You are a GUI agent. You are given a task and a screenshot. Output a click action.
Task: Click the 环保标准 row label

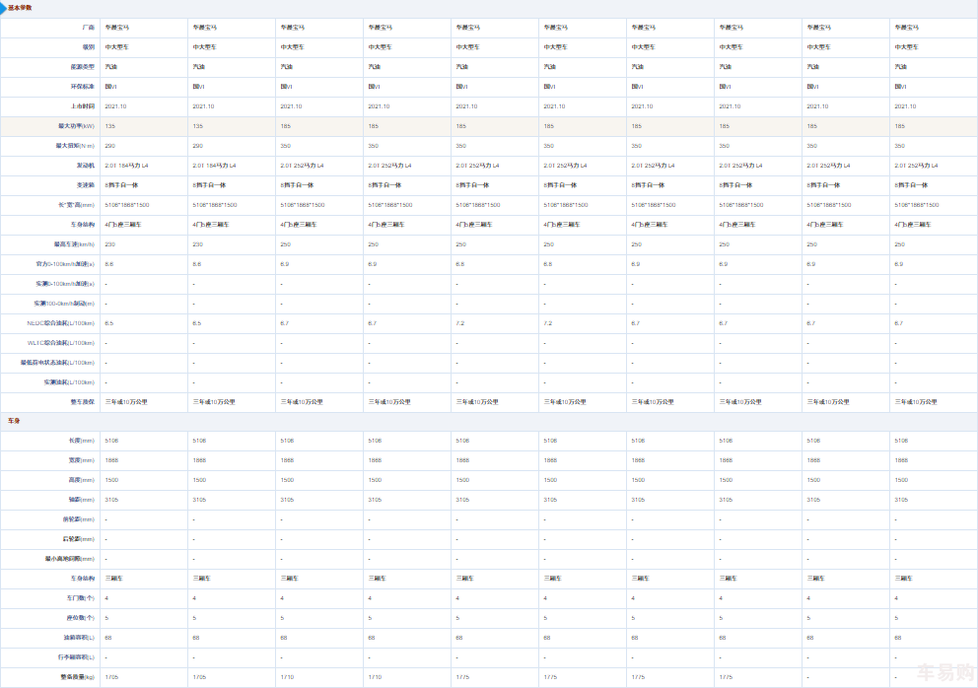click(83, 87)
